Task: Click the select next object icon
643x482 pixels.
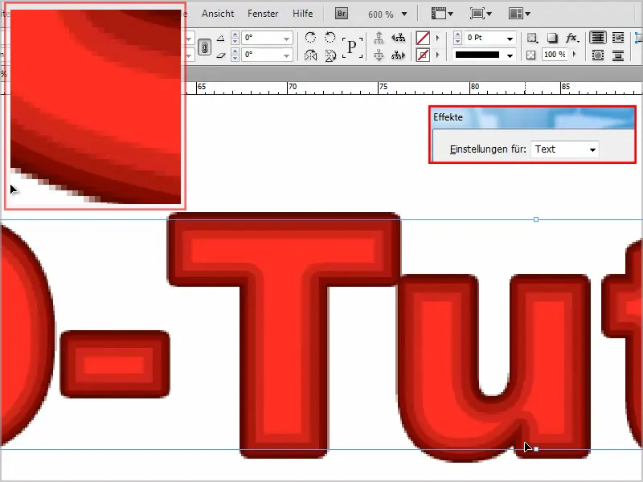Action: click(398, 55)
